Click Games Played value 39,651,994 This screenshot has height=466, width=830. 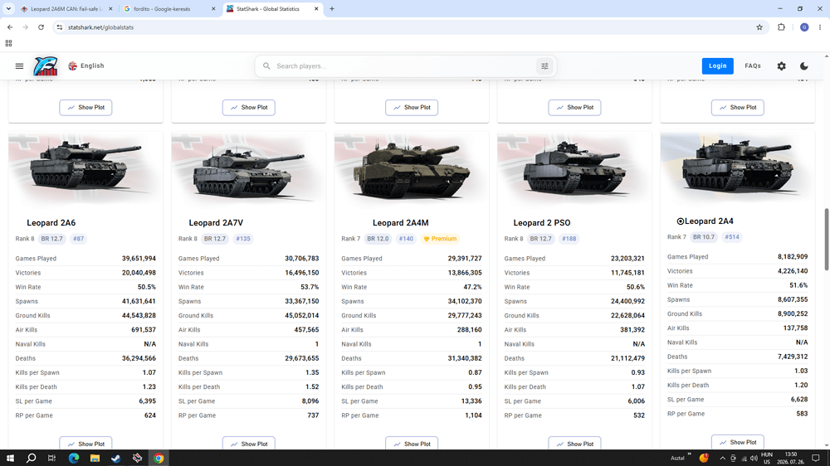pyautogui.click(x=139, y=259)
